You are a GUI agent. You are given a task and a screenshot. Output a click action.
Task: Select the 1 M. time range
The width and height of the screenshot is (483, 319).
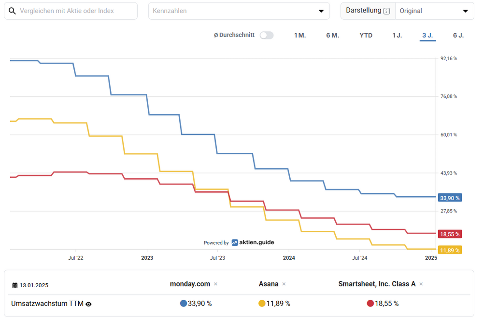point(300,35)
